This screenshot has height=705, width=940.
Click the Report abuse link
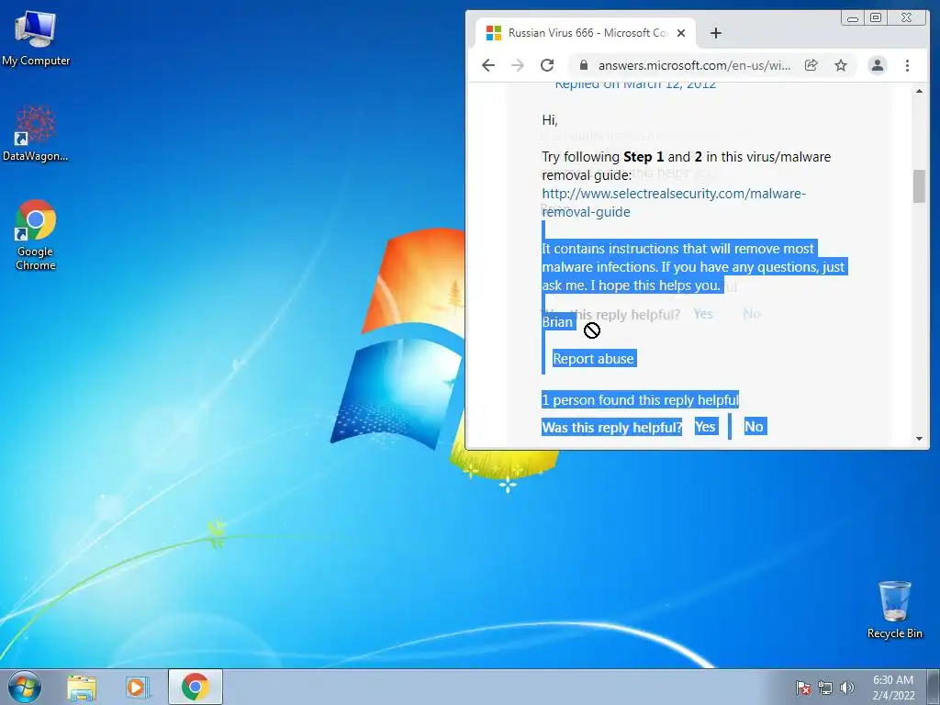(x=593, y=359)
